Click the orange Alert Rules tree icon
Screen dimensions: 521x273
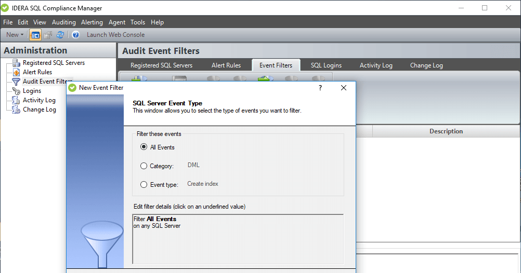click(x=16, y=72)
